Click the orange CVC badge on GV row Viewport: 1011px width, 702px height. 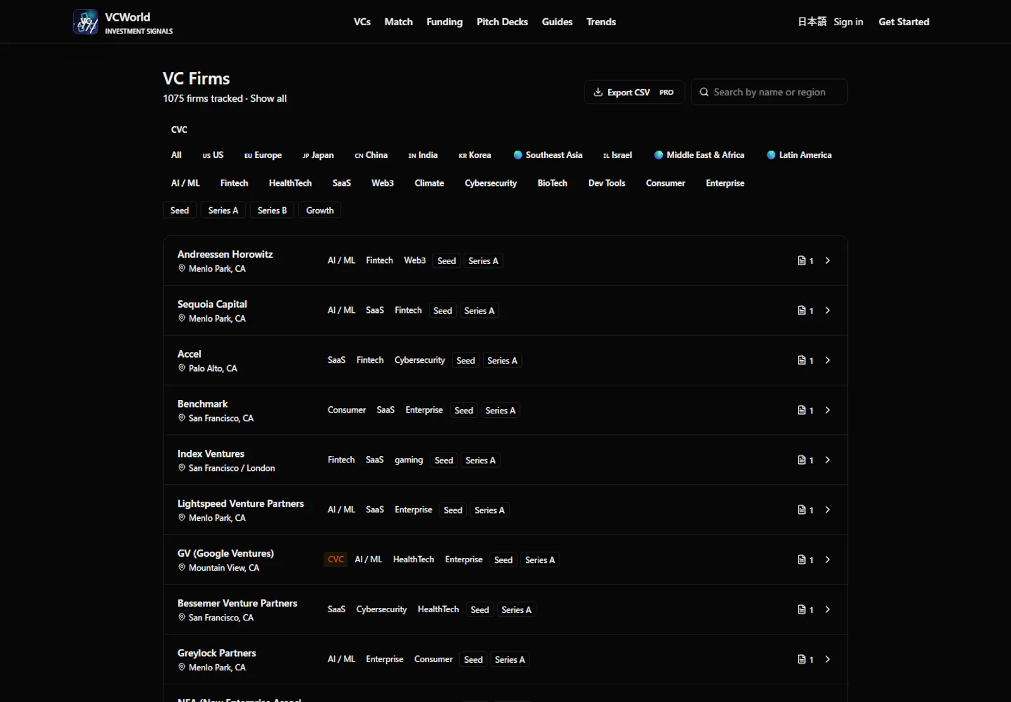pos(336,560)
